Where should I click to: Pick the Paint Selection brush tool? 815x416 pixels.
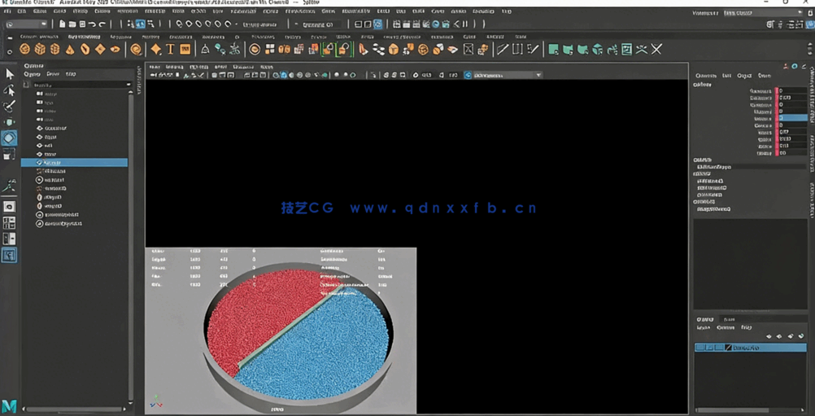10,106
